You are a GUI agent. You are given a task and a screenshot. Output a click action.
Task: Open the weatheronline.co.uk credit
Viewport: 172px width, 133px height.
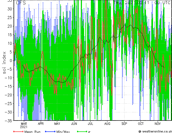tap(155, 131)
